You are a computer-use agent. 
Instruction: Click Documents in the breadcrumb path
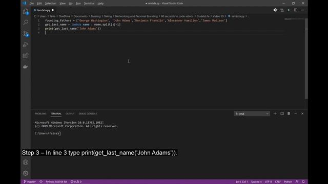80,16
